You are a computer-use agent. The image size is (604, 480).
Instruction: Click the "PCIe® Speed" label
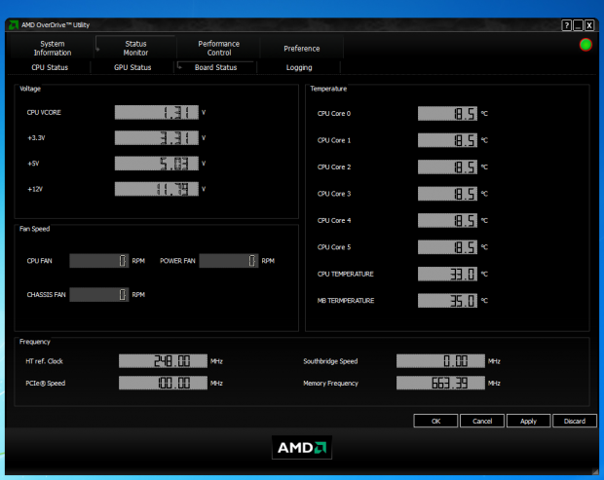[46, 383]
